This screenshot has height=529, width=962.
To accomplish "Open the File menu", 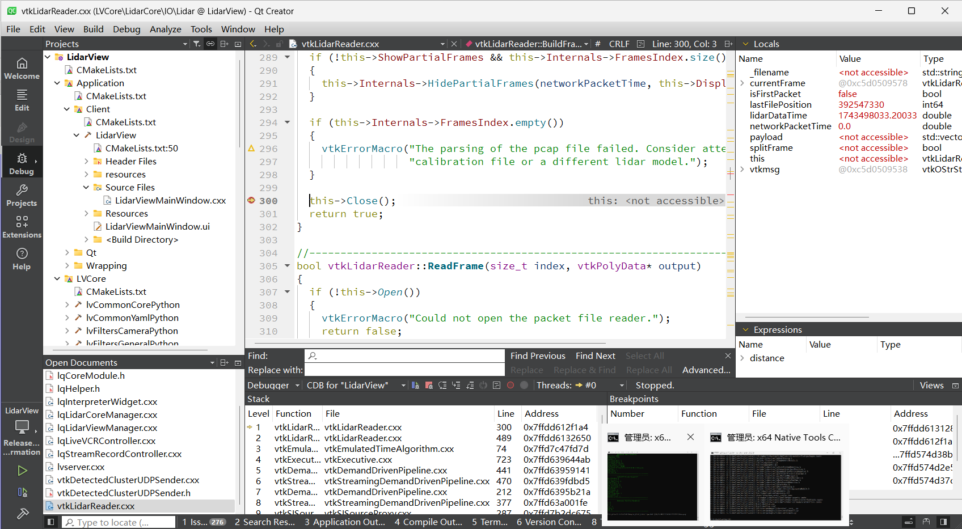I will [x=13, y=29].
